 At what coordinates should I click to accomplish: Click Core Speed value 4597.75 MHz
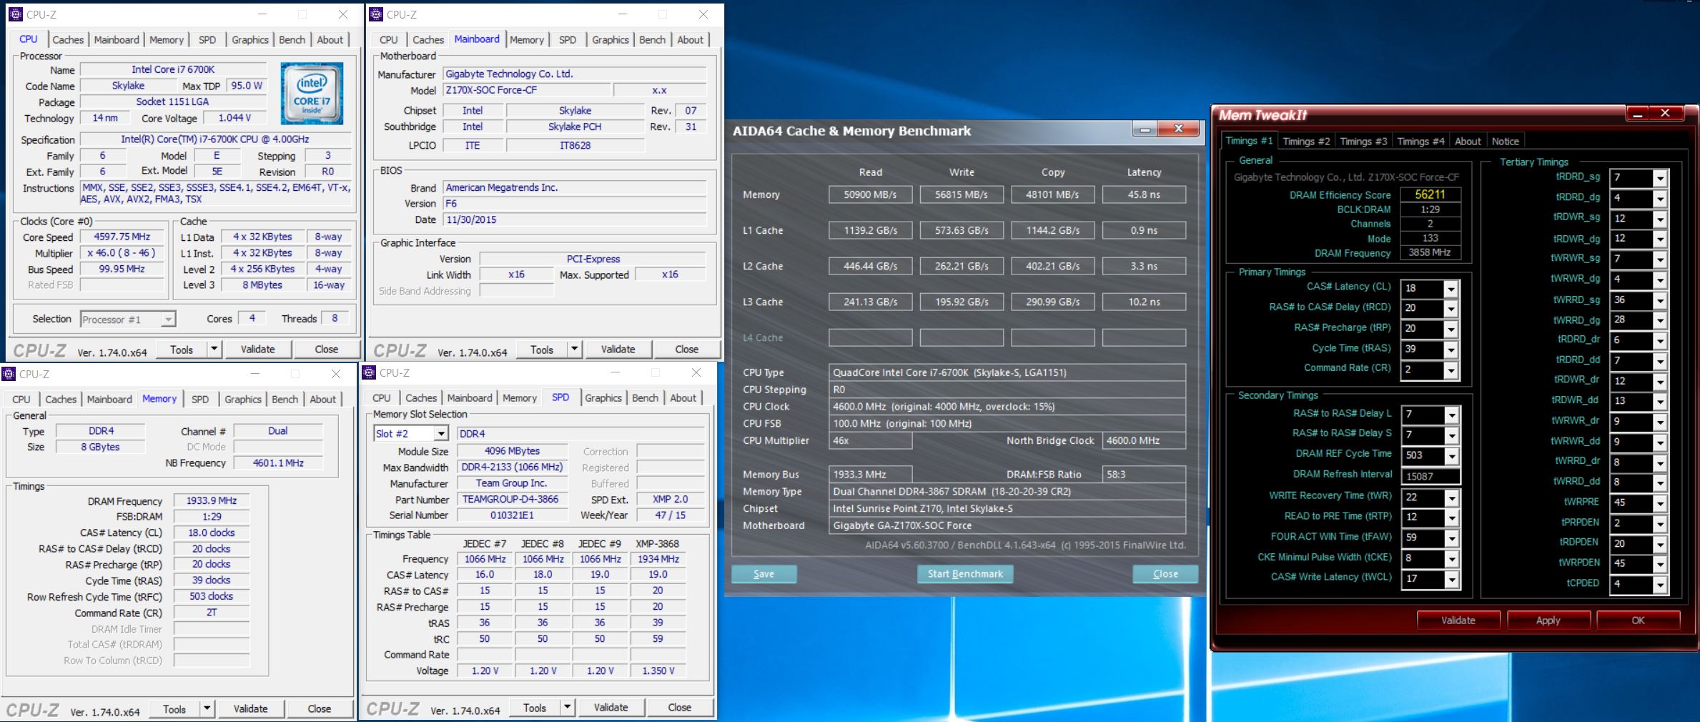pos(122,237)
